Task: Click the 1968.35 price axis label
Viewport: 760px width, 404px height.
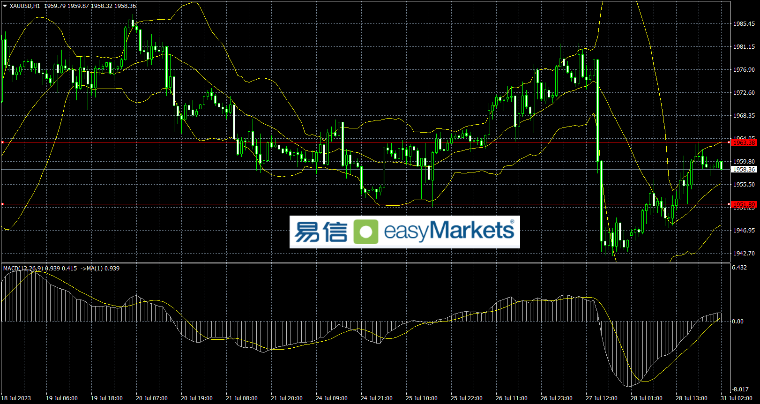Action: pyautogui.click(x=744, y=116)
